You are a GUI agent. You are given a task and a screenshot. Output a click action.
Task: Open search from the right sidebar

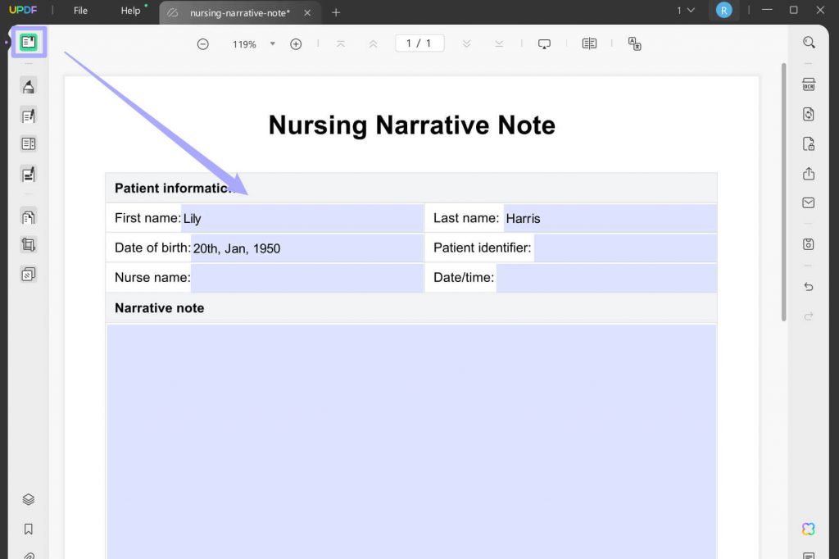pos(809,42)
